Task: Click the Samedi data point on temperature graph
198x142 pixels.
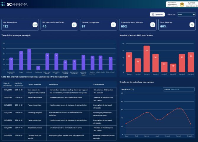Action: [179, 108]
